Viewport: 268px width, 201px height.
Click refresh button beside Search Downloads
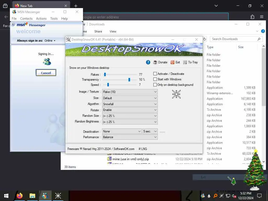[x=205, y=39]
